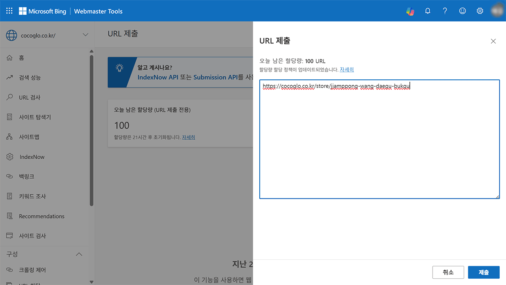506x285 pixels.
Task: Click the URL 검사 magnifier icon
Action: [x=10, y=98]
